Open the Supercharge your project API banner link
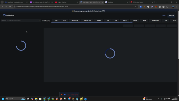The width and height of the screenshot is (179, 101). 88,11
